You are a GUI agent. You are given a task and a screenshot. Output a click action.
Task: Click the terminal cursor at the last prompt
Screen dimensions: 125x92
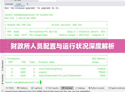pos(40,82)
